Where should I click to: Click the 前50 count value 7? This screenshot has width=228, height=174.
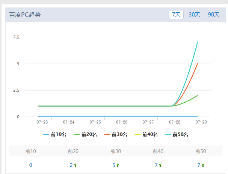[199, 165]
